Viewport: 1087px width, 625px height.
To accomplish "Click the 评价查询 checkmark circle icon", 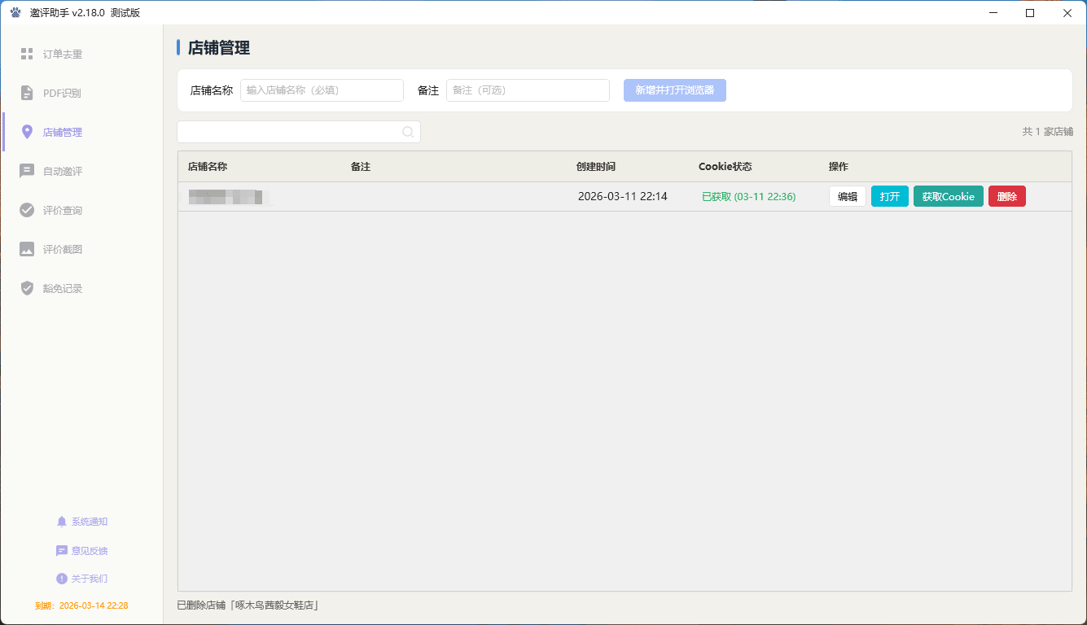I will click(27, 210).
